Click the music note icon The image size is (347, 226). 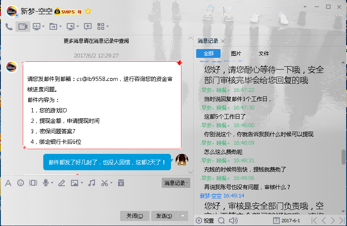[x=92, y=183]
